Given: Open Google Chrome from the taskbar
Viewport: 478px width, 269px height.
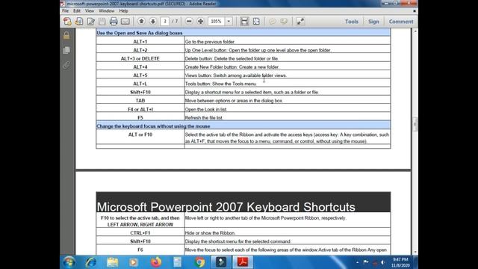Looking at the screenshot, I should click(199, 262).
